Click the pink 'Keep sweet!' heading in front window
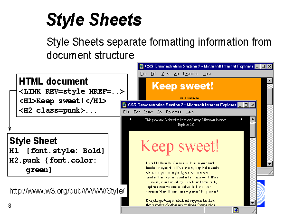This screenshot has width=285, height=214. [180, 146]
